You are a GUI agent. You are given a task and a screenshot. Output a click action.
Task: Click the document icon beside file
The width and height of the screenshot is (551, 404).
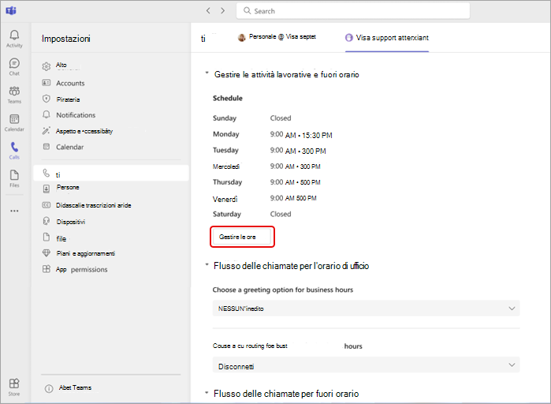pos(47,238)
